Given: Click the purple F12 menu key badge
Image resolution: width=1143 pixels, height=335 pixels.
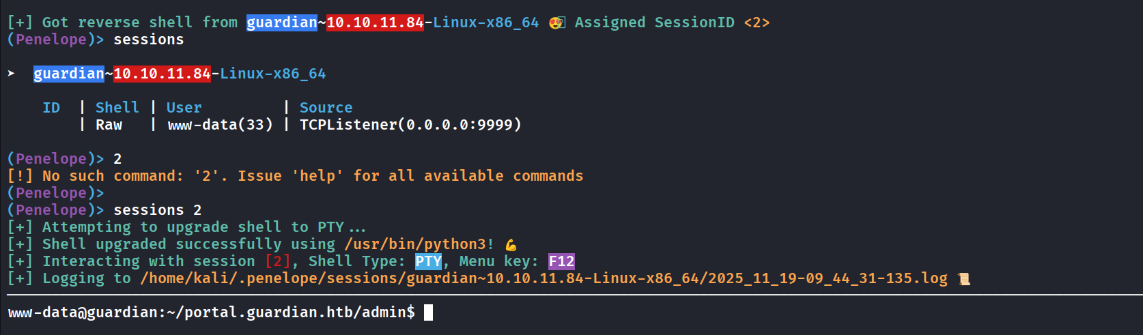Looking at the screenshot, I should (x=561, y=261).
